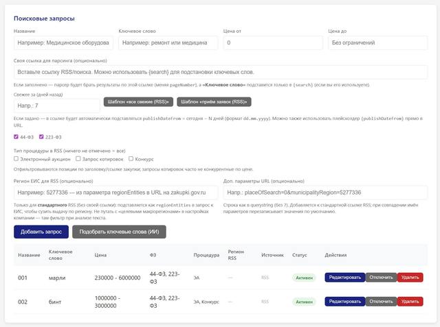The width and height of the screenshot is (440, 327).
Task: Apply the «приём заявок (RSS)» template
Action: pyautogui.click(x=214, y=101)
